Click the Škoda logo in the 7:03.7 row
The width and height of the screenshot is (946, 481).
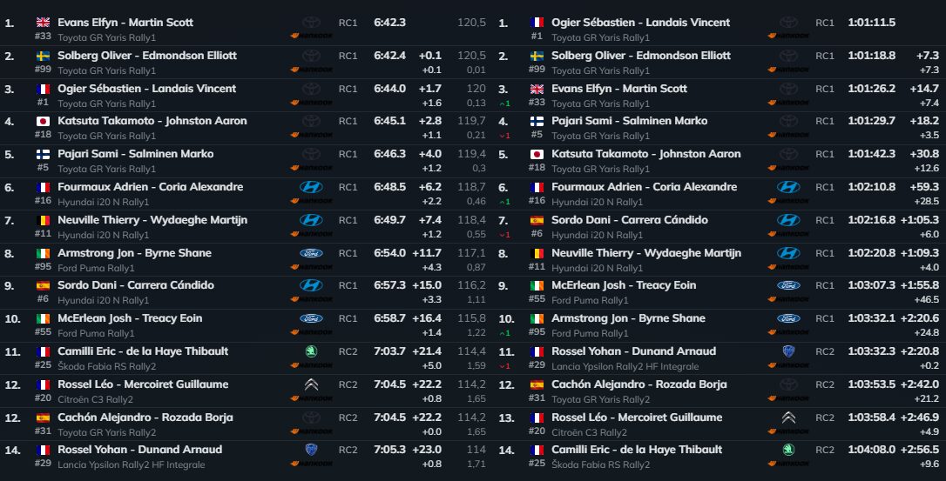(x=311, y=351)
